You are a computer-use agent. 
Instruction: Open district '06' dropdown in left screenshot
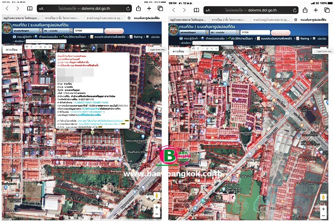coord(58,31)
